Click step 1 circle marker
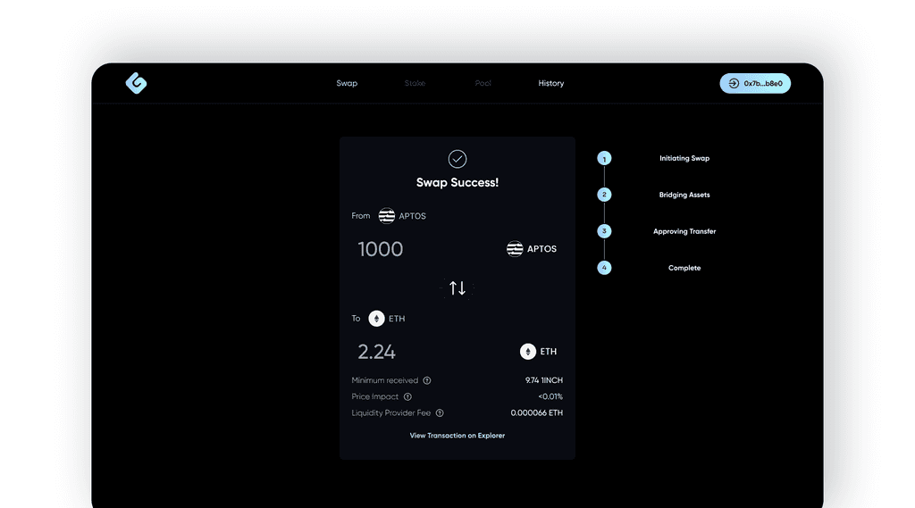Screen dimensions: 915x508 point(604,159)
